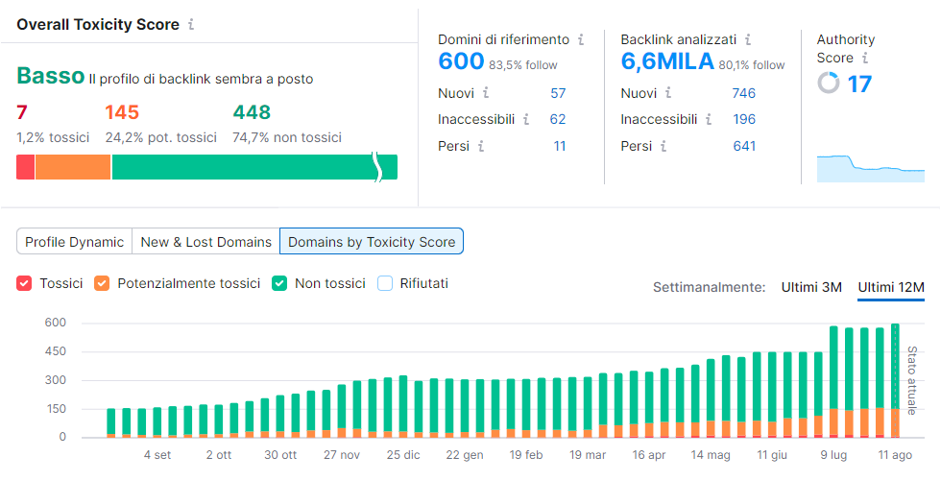
Task: Open the 57 new referring domains
Action: (x=558, y=93)
